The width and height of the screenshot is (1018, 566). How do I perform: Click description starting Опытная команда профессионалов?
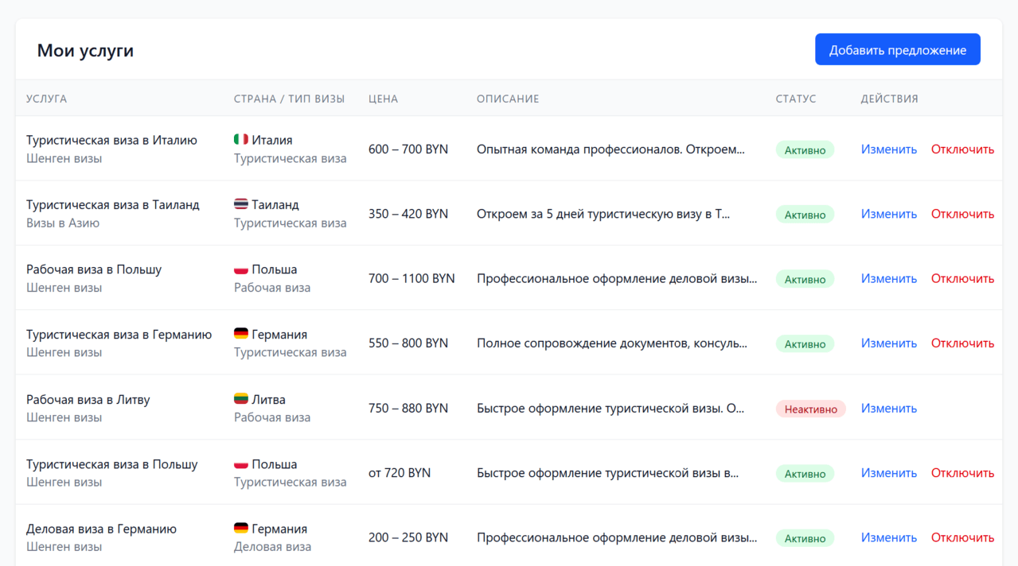611,149
